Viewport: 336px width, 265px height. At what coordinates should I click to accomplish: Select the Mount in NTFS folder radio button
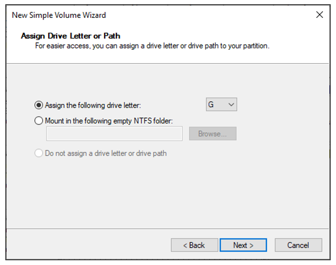[x=38, y=121]
